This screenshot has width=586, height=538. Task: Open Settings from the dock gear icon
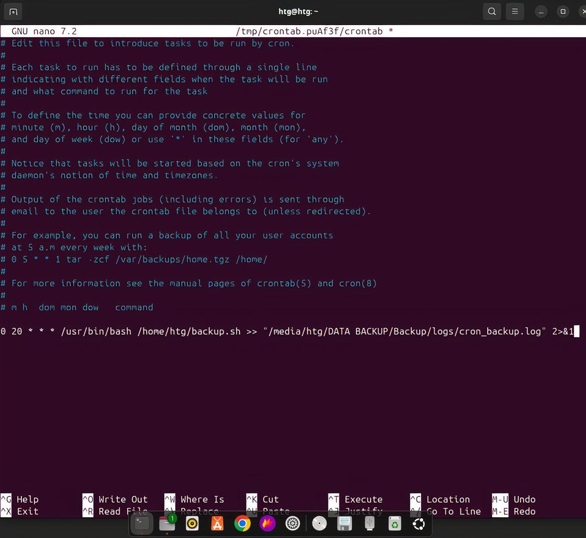point(293,523)
